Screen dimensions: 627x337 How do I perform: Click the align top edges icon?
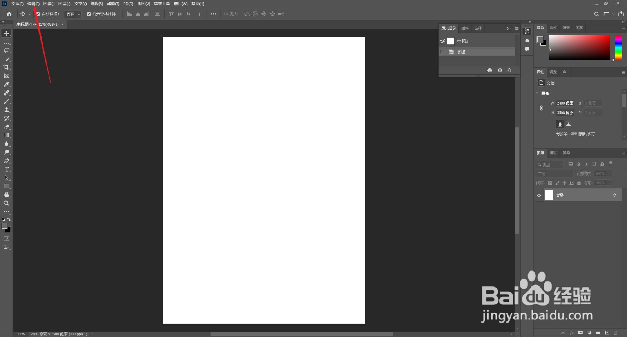171,14
